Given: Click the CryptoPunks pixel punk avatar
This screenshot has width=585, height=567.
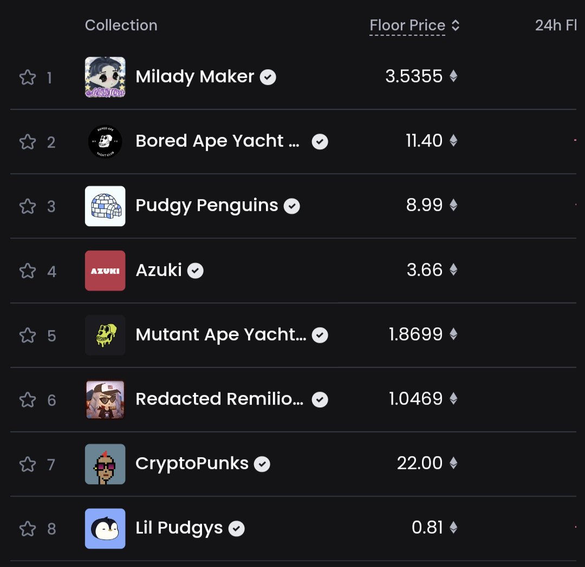Looking at the screenshot, I should (x=105, y=464).
